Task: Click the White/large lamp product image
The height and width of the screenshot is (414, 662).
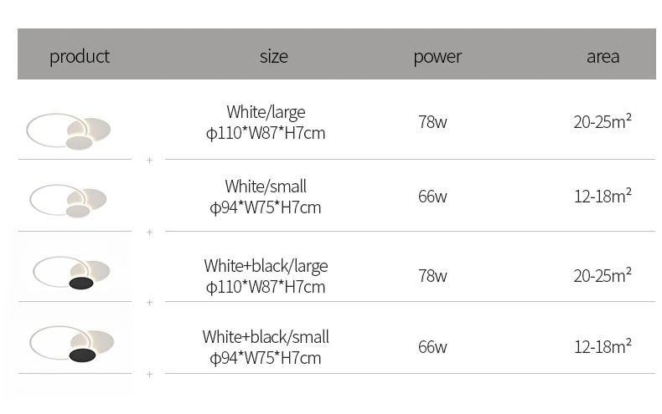Action: [x=69, y=131]
